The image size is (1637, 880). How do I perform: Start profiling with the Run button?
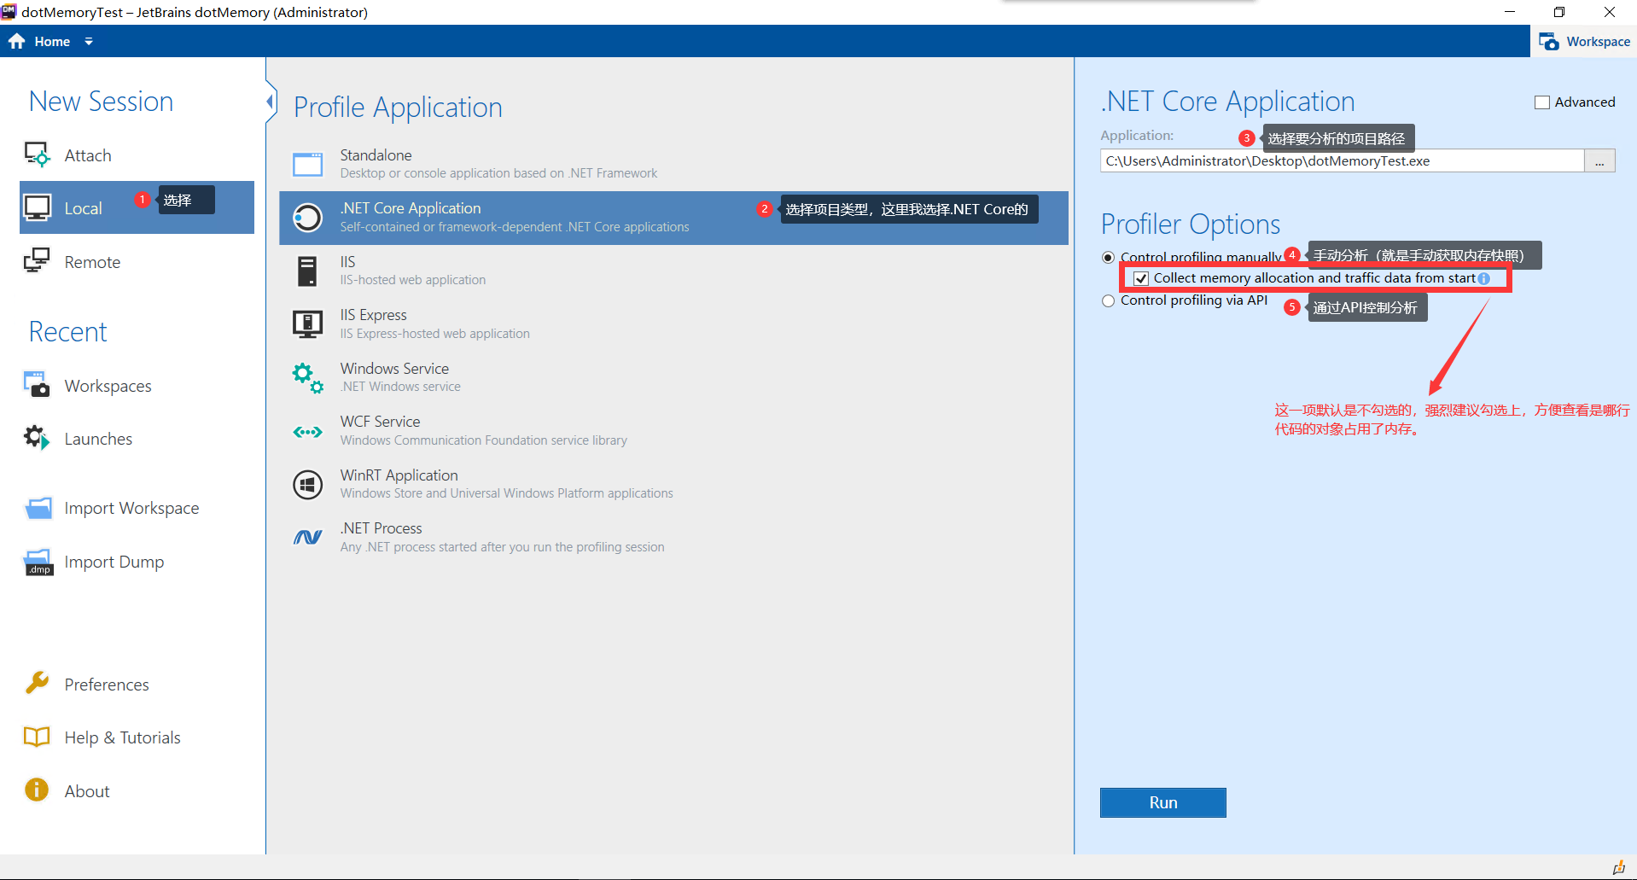pyautogui.click(x=1163, y=802)
